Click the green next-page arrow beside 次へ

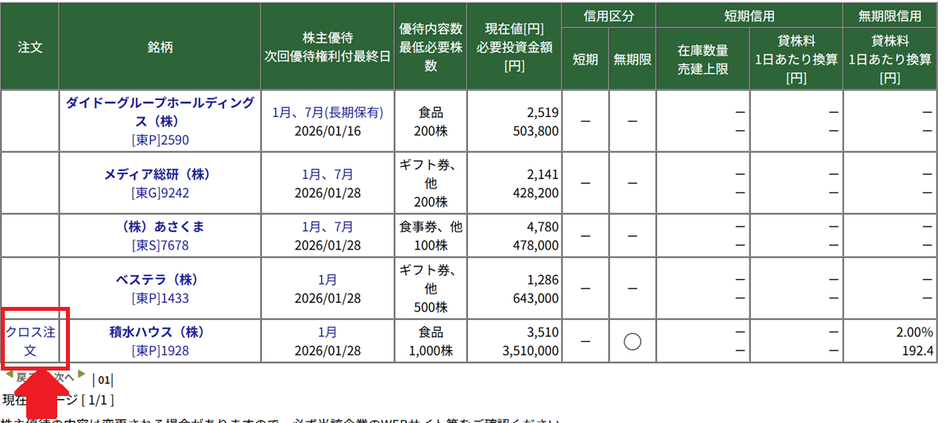tap(81, 374)
